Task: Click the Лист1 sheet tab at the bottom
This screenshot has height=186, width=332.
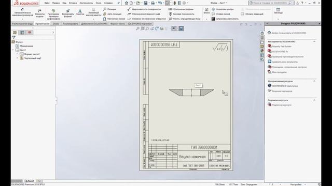Action: 30,181
